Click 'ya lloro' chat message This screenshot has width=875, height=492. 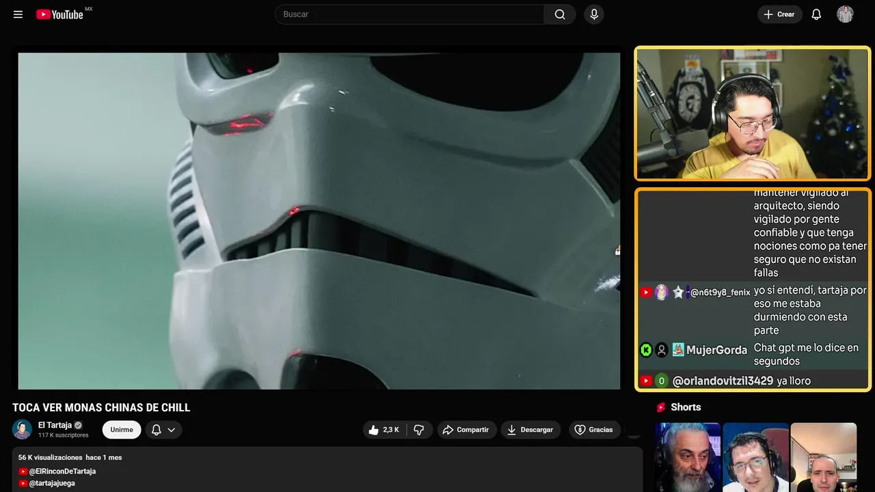point(794,381)
